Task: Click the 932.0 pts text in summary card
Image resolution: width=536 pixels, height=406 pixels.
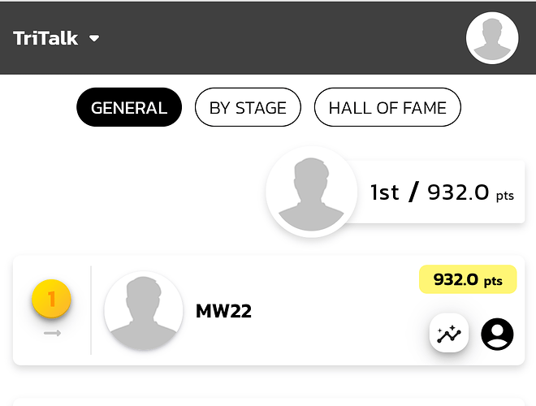Action: click(x=471, y=192)
